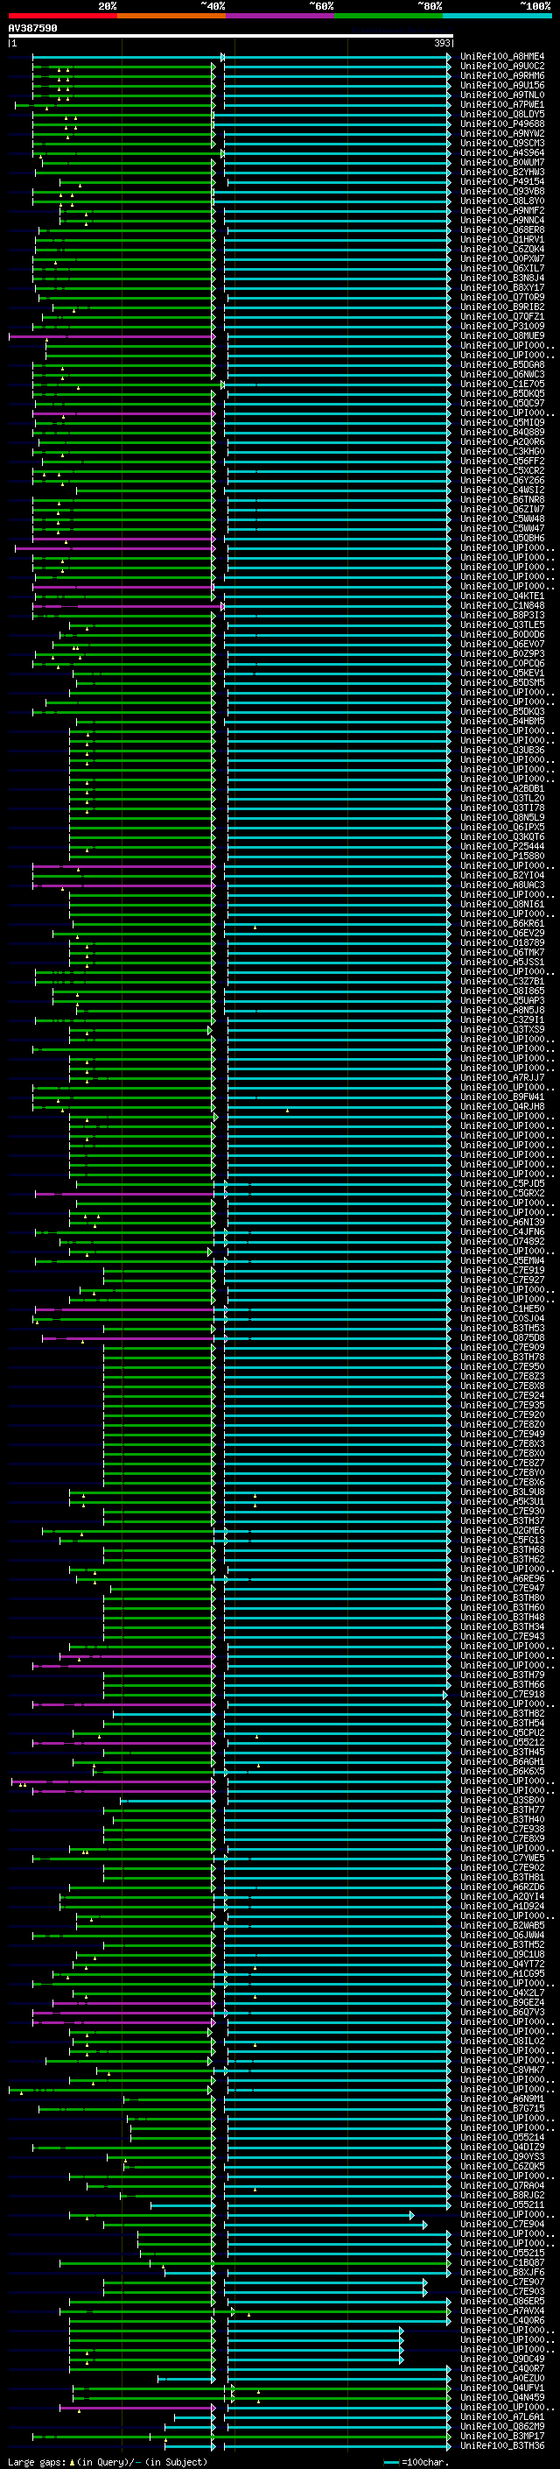Screen dimensions: 560x2469
Task: Select hit label UniRef100_B3TH36
Action: (x=502, y=2445)
